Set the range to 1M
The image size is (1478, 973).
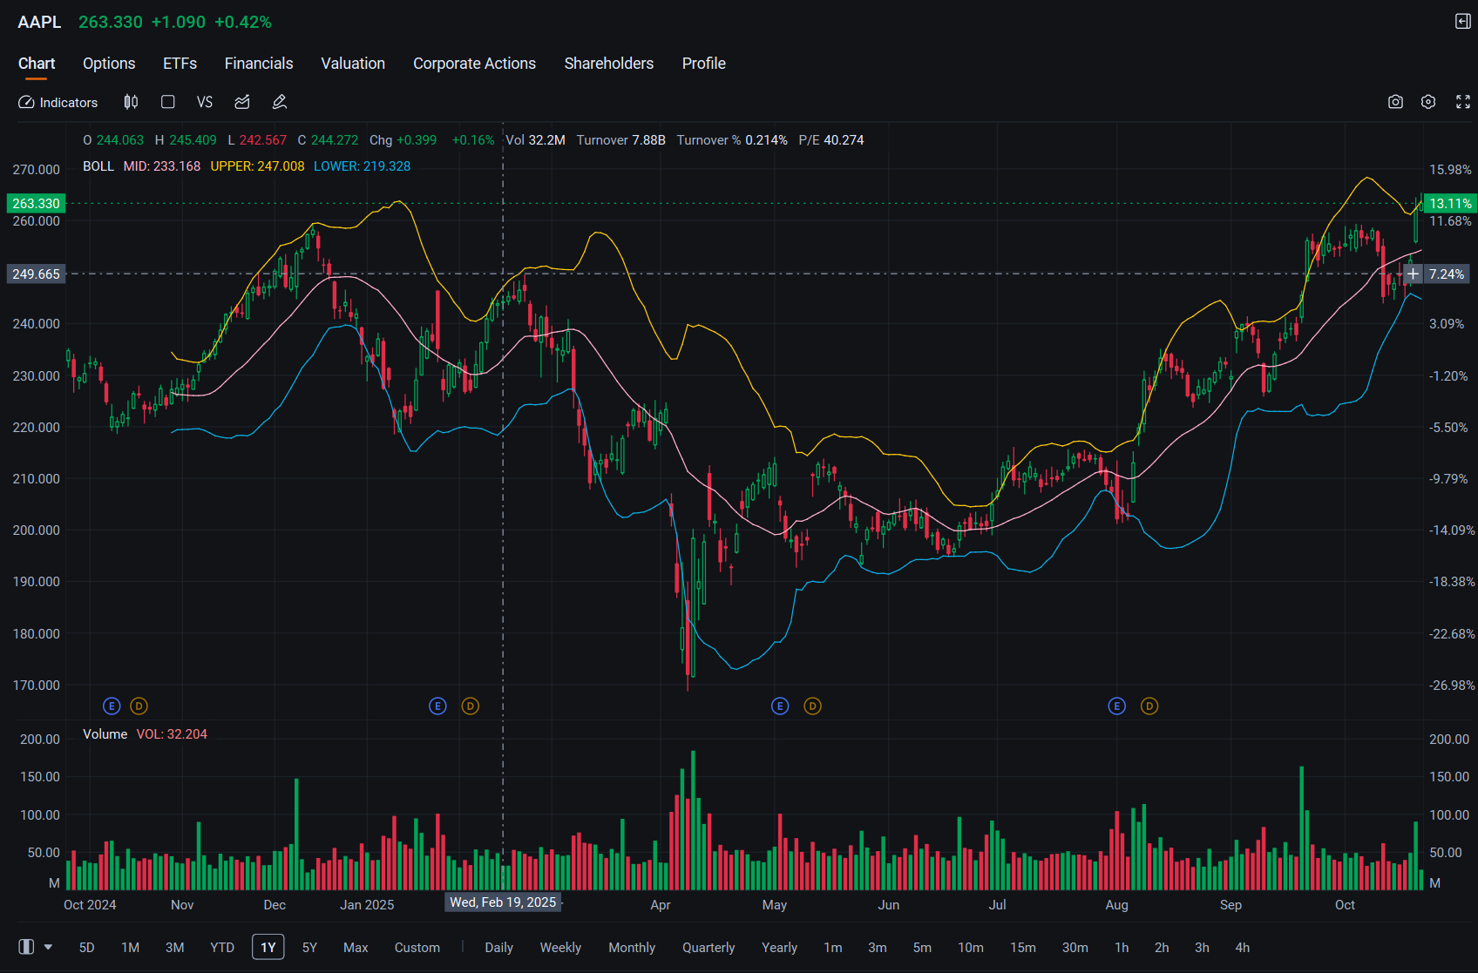131,948
